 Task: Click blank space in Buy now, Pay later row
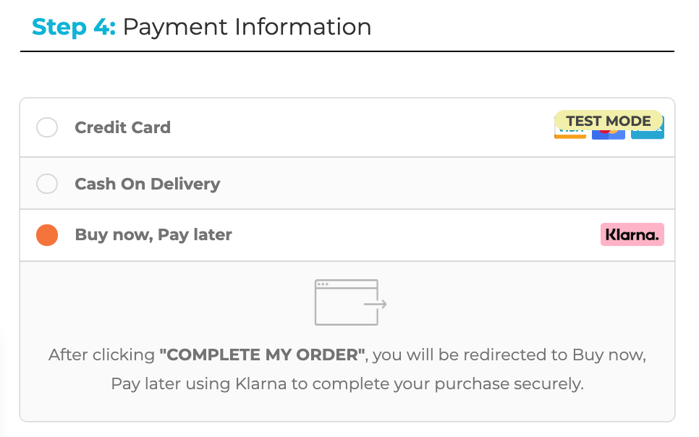415,235
